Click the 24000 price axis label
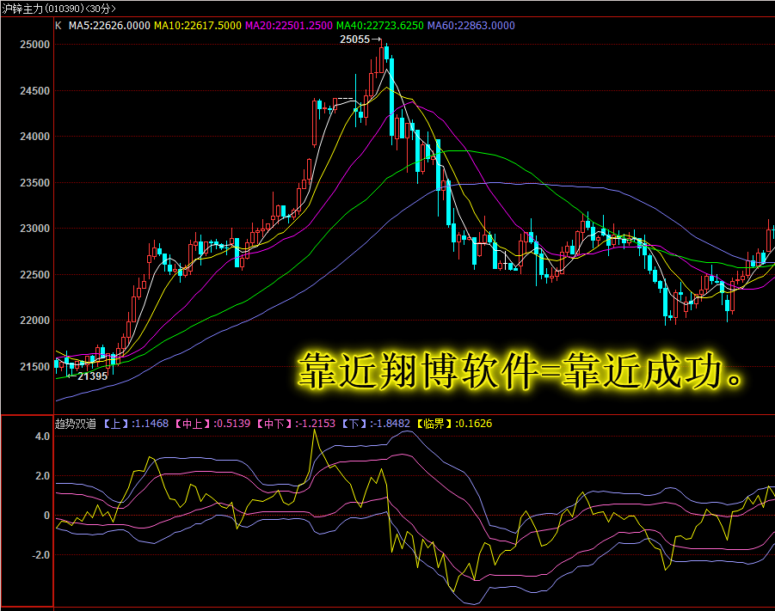 point(34,137)
